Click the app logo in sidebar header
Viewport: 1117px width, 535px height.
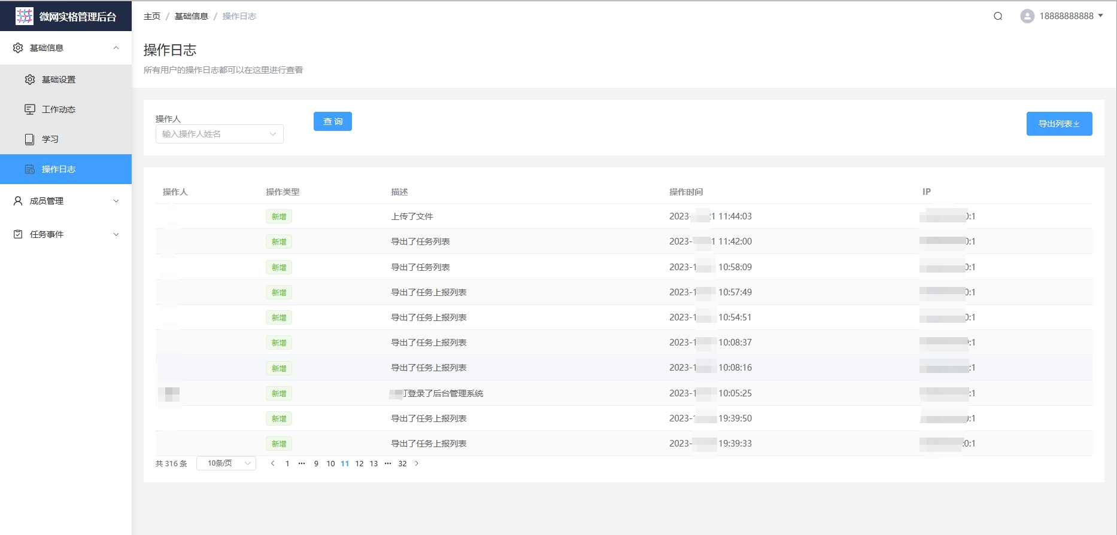[25, 16]
